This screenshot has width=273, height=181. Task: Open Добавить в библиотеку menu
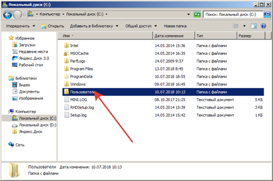point(94,26)
